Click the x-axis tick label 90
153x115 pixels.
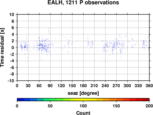point(50,86)
